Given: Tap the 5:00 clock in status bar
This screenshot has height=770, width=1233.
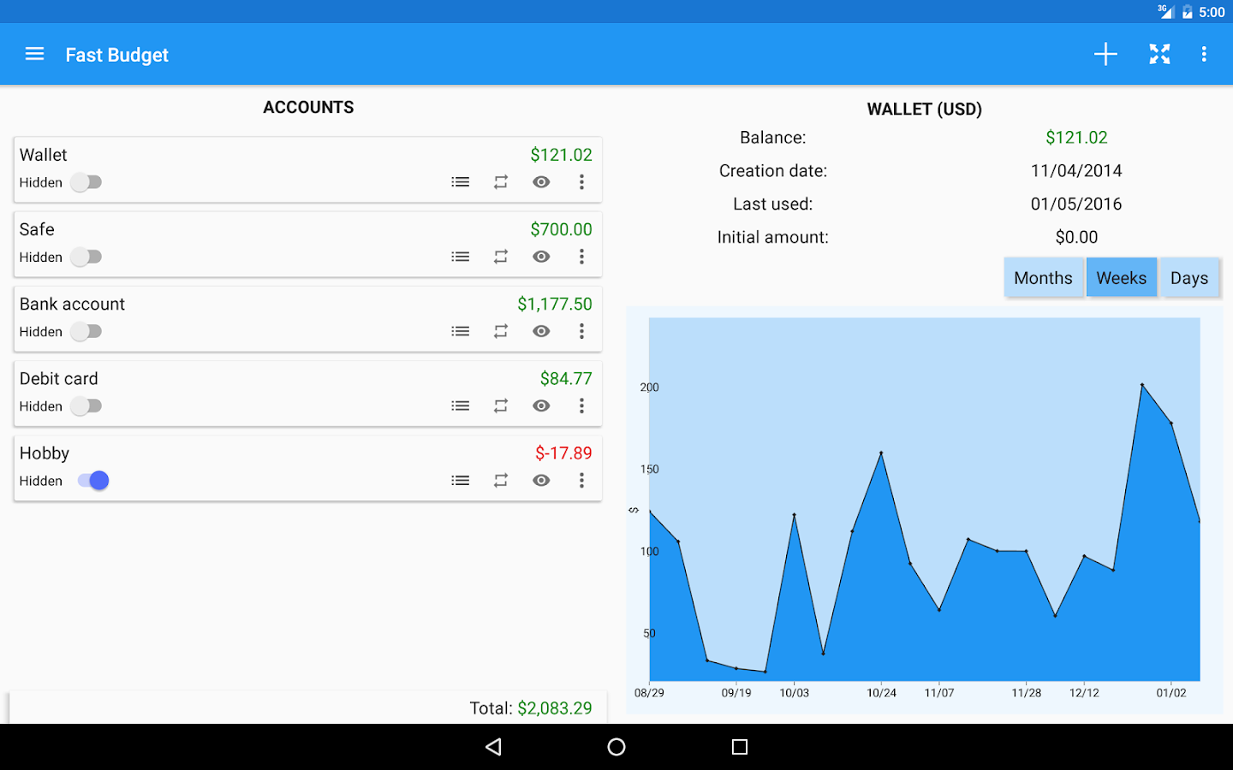Looking at the screenshot, I should (1212, 12).
